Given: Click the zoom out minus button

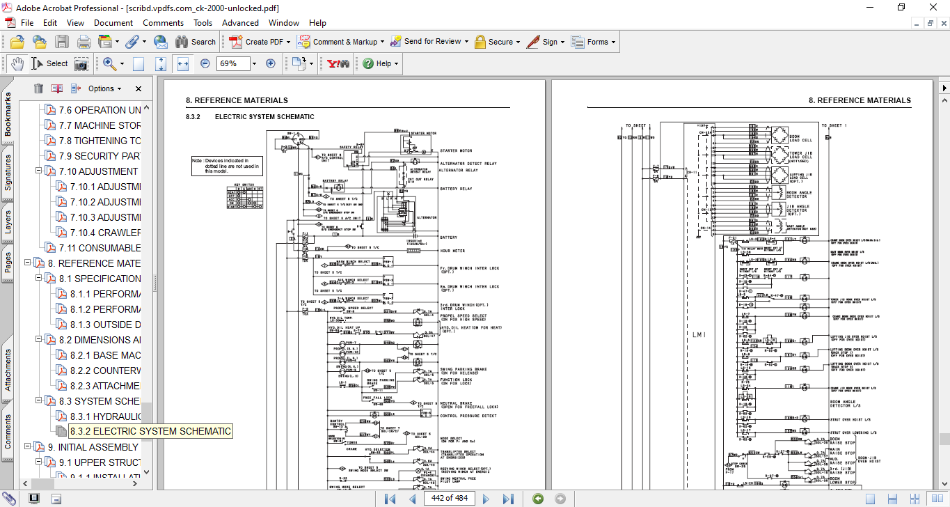Looking at the screenshot, I should 205,63.
